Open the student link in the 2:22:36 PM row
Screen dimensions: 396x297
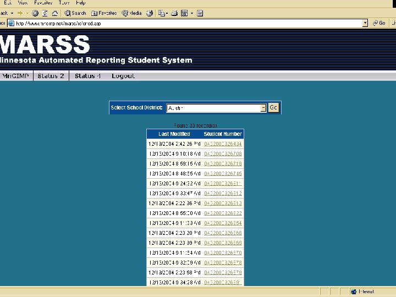(x=223, y=204)
